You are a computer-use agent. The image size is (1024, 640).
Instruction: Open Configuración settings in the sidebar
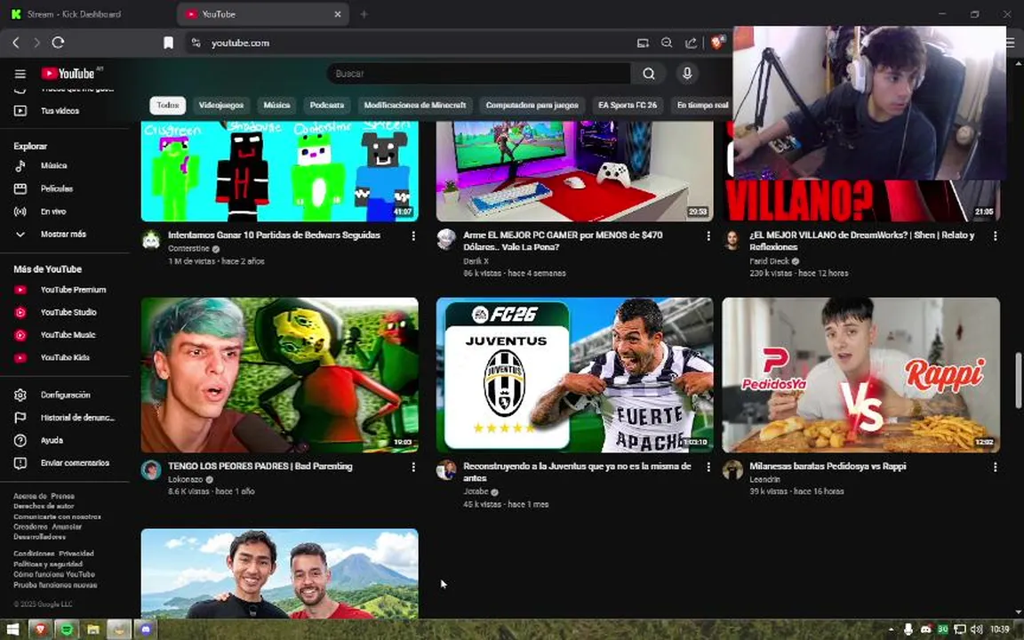(x=65, y=395)
